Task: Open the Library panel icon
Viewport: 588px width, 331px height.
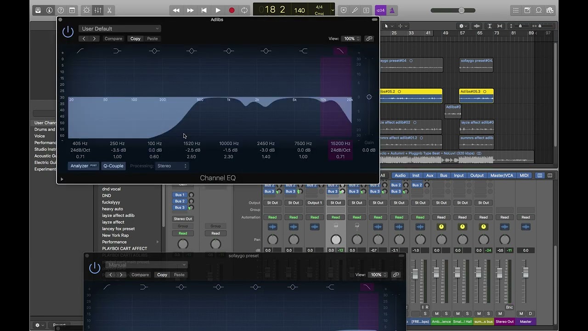Action: coord(38,10)
